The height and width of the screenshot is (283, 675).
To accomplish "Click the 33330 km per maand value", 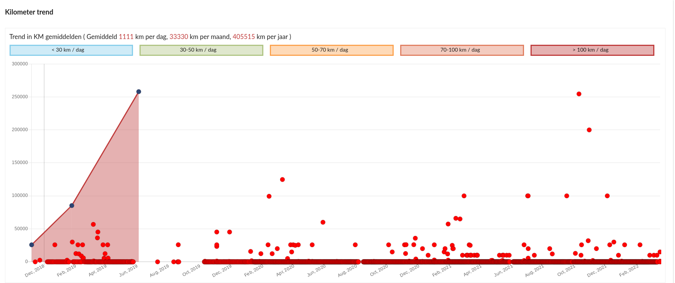I will 178,37.
